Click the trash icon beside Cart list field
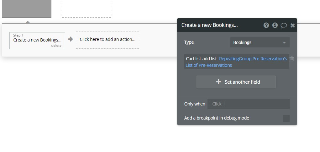 point(292,59)
